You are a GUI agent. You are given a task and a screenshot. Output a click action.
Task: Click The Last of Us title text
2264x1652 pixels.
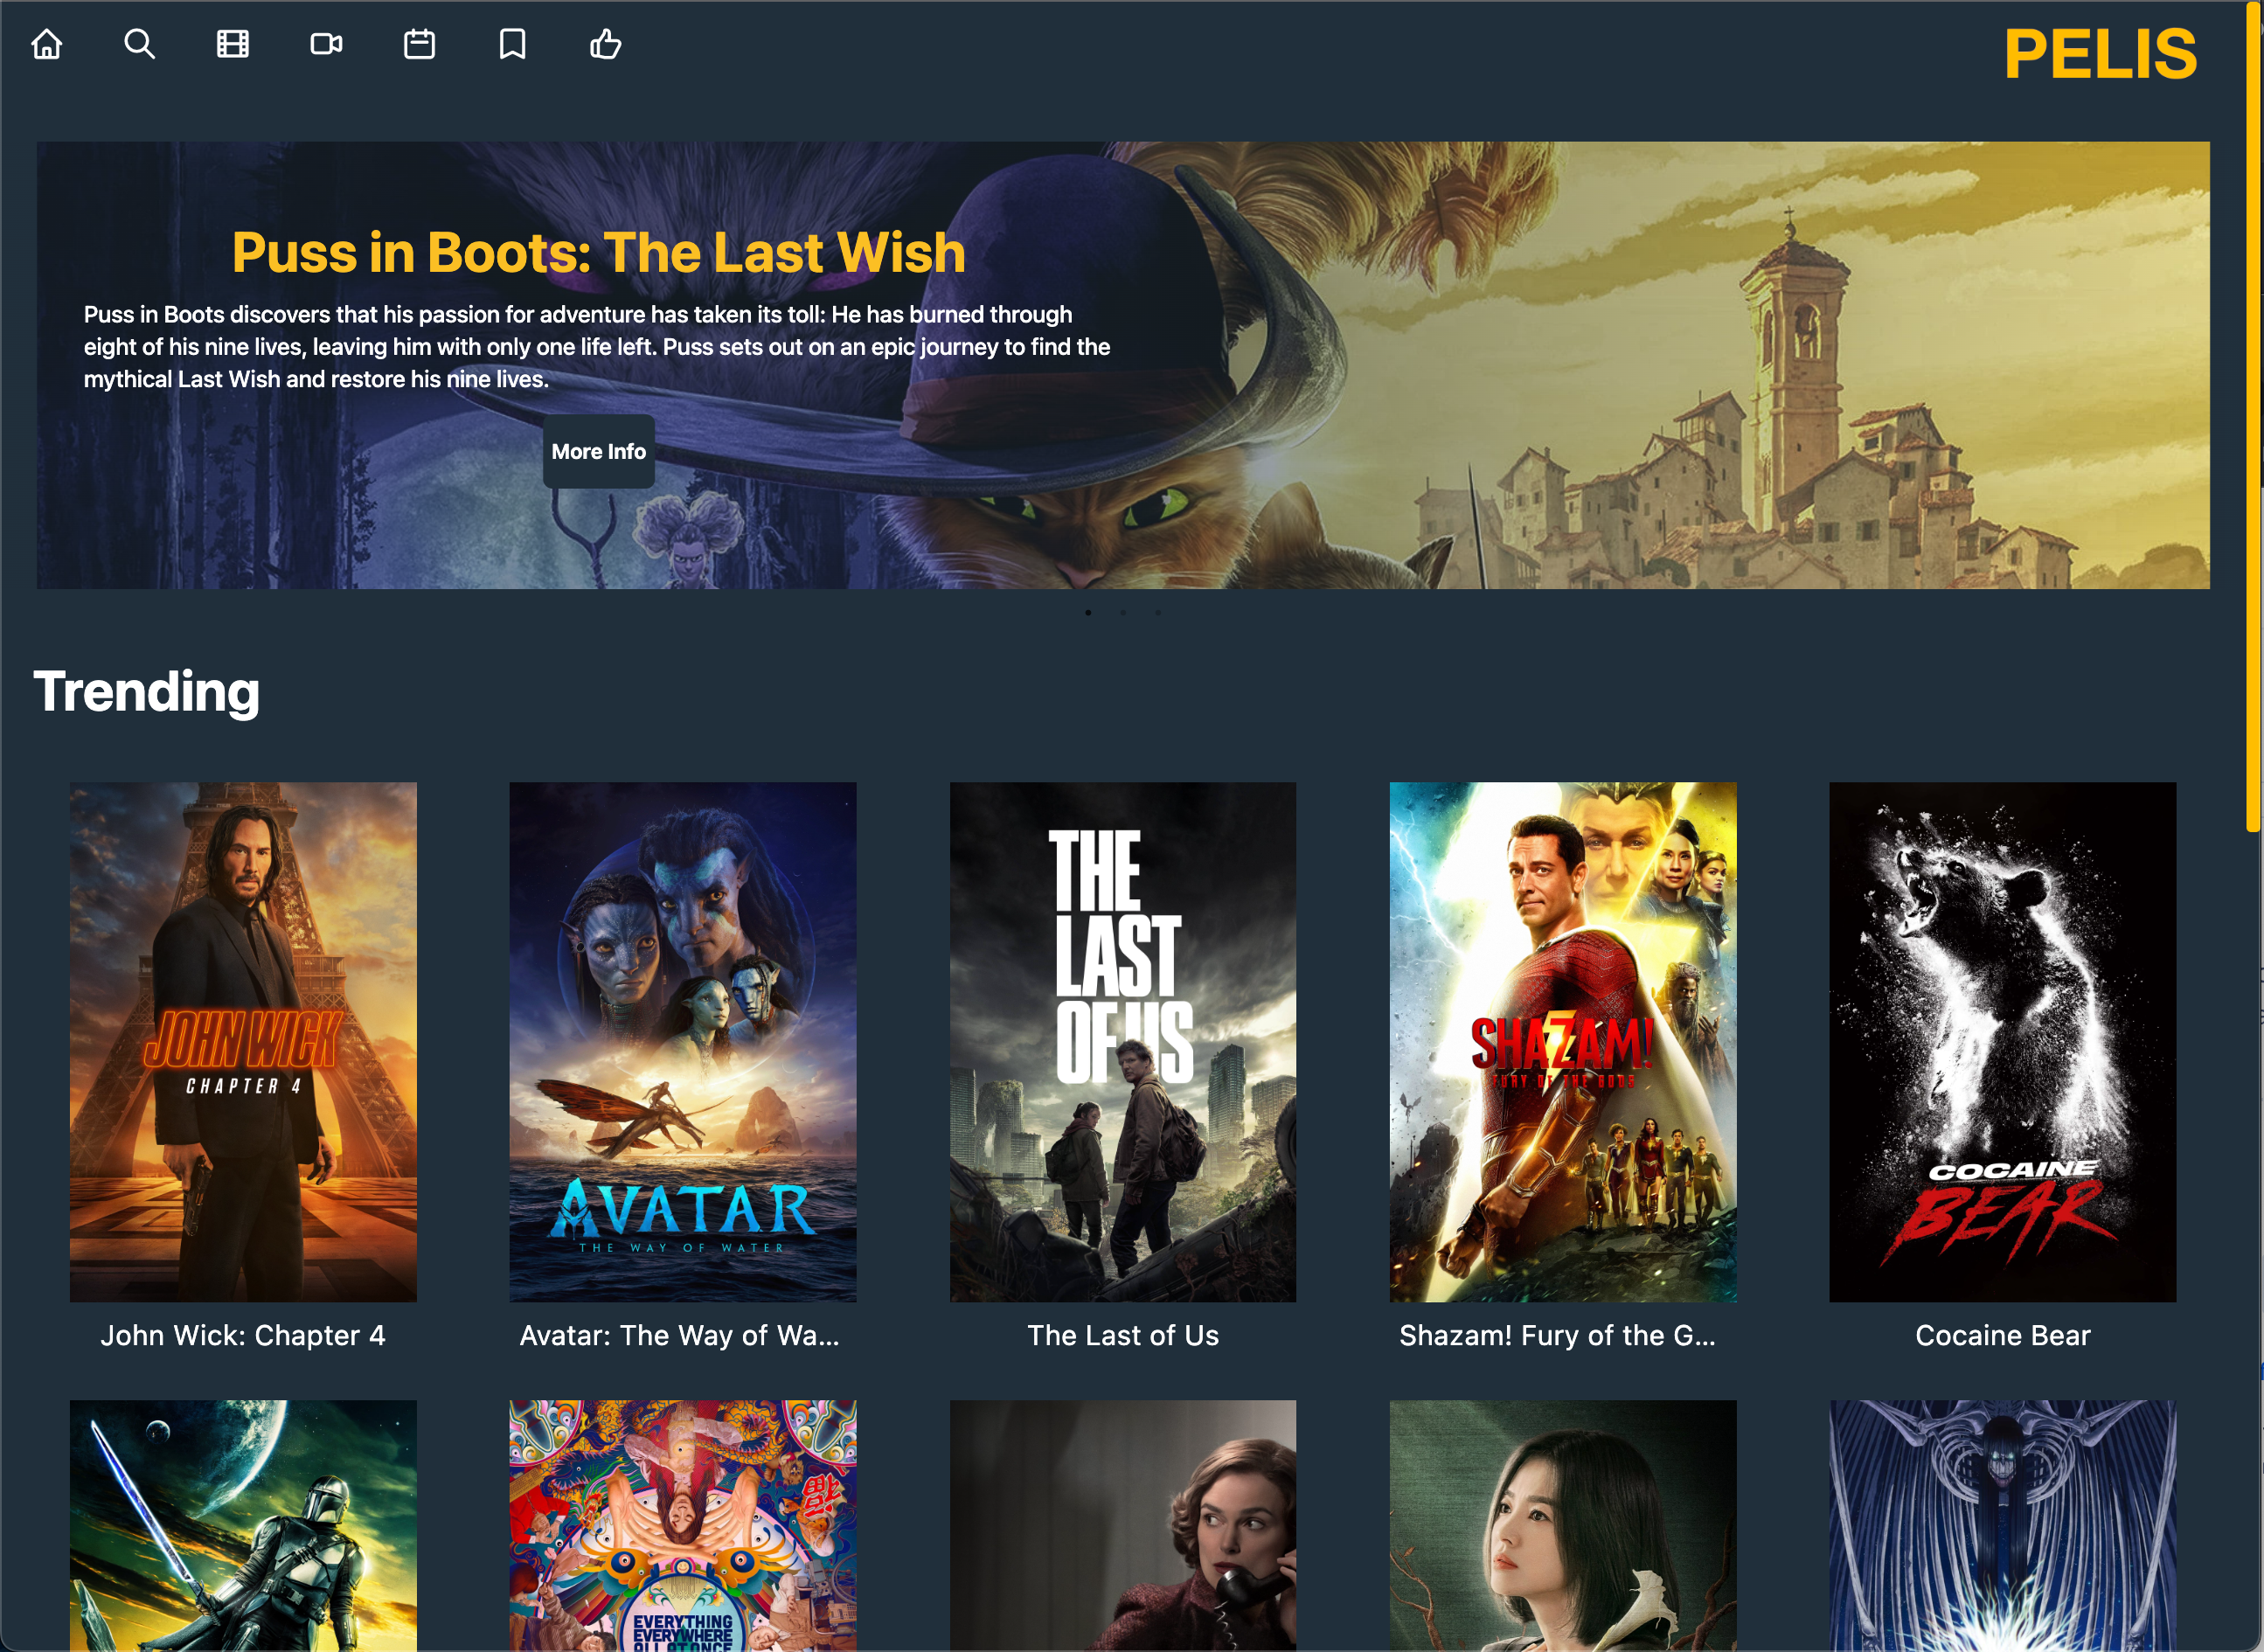(1123, 1335)
